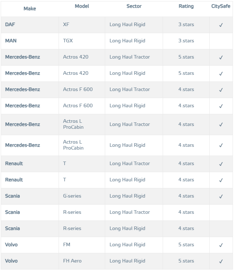Click the CitySafe column header

221,6
